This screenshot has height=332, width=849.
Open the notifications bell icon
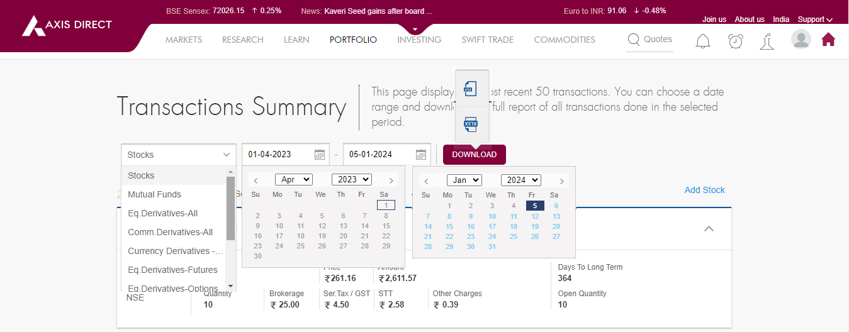pyautogui.click(x=702, y=41)
